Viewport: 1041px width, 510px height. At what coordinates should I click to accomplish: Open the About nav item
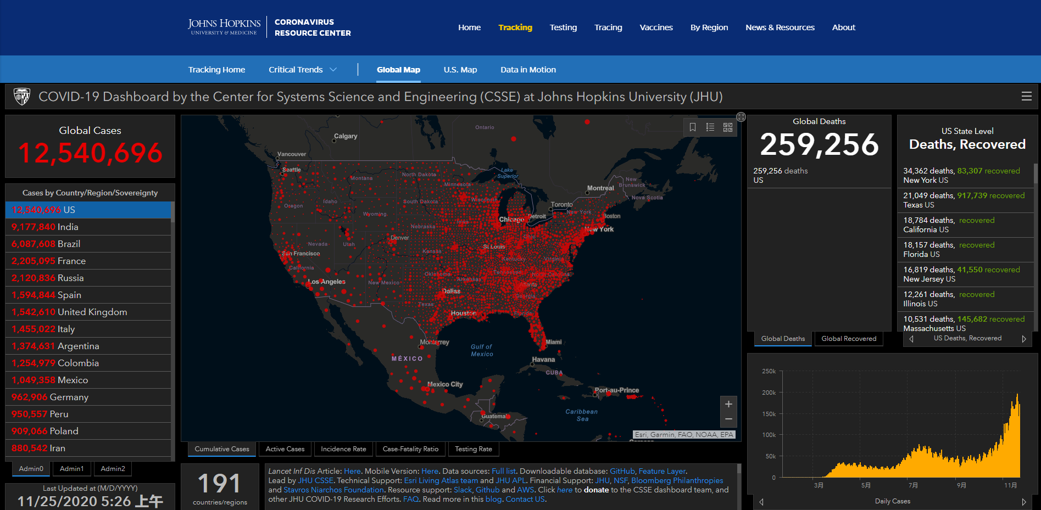pos(844,27)
